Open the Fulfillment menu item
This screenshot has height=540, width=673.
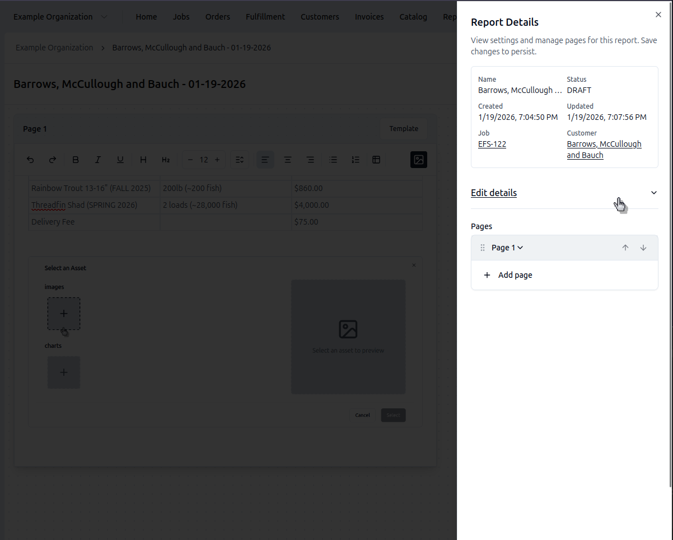265,17
